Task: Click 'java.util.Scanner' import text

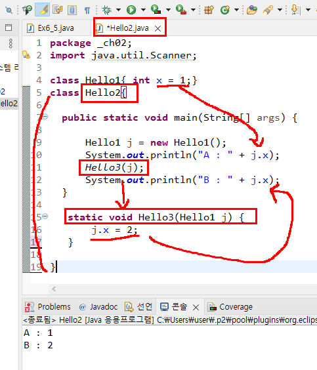Action: click(141, 56)
